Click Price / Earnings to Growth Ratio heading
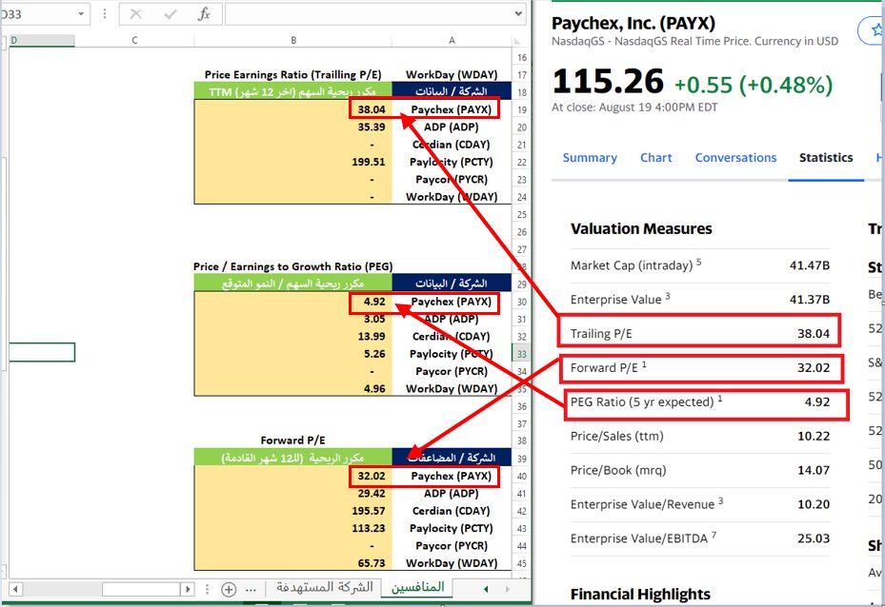Image resolution: width=885 pixels, height=607 pixels. pyautogui.click(x=292, y=266)
